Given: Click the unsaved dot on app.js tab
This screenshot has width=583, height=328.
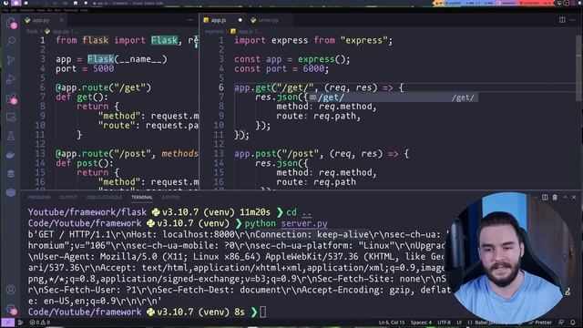Looking at the screenshot, I should (240, 20).
